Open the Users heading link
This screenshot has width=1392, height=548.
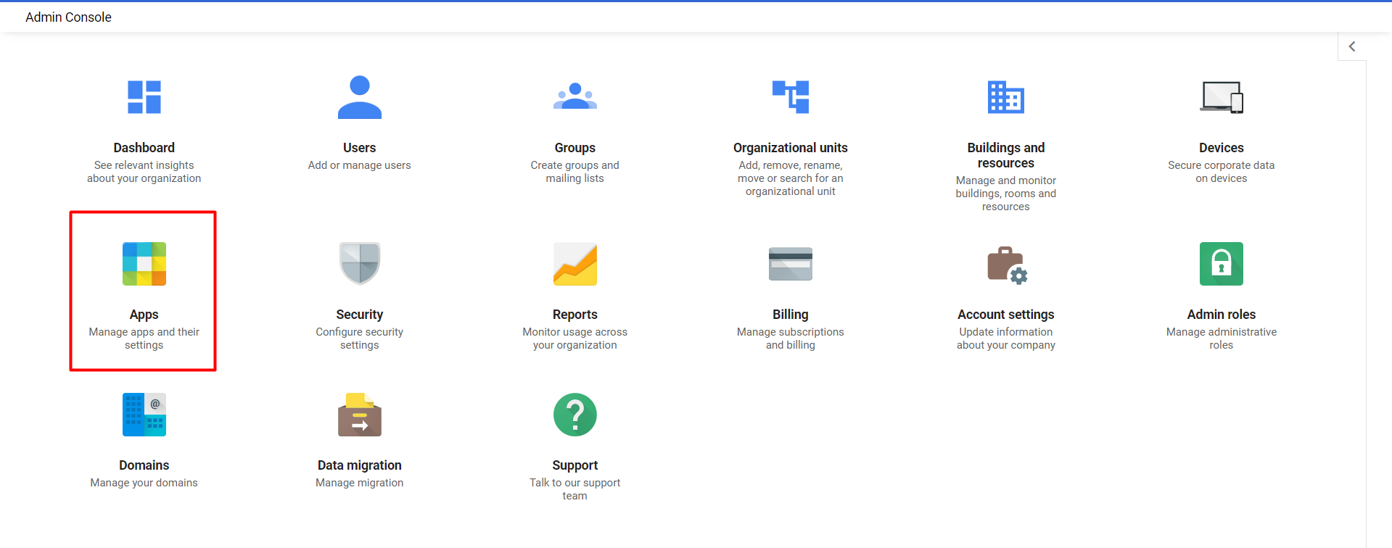tap(360, 148)
